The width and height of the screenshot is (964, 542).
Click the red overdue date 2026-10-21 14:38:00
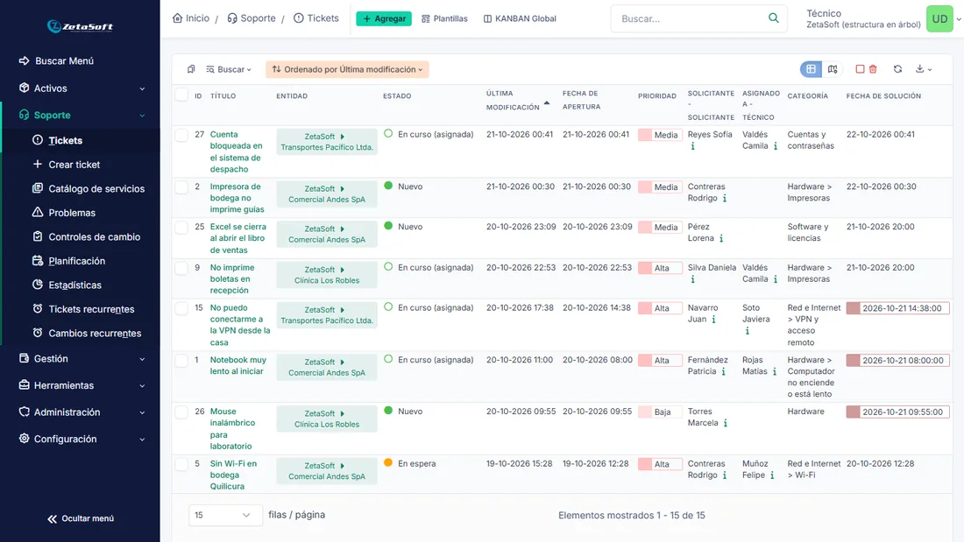pos(897,308)
